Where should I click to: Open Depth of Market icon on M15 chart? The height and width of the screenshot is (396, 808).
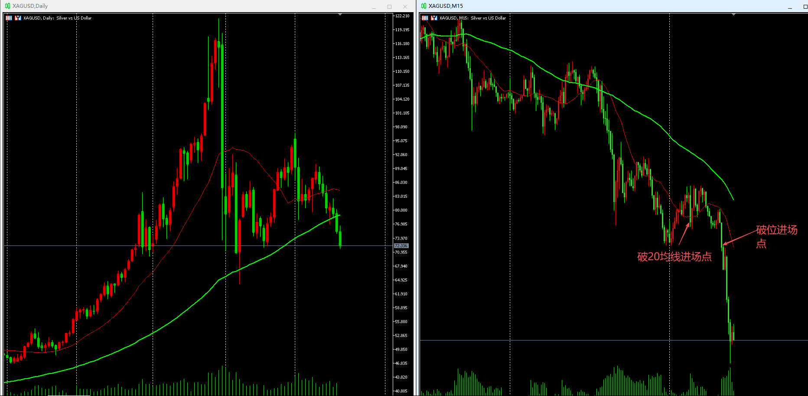(434, 18)
